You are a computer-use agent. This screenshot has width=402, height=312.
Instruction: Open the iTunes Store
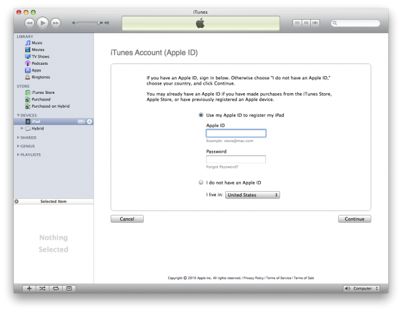click(x=43, y=93)
